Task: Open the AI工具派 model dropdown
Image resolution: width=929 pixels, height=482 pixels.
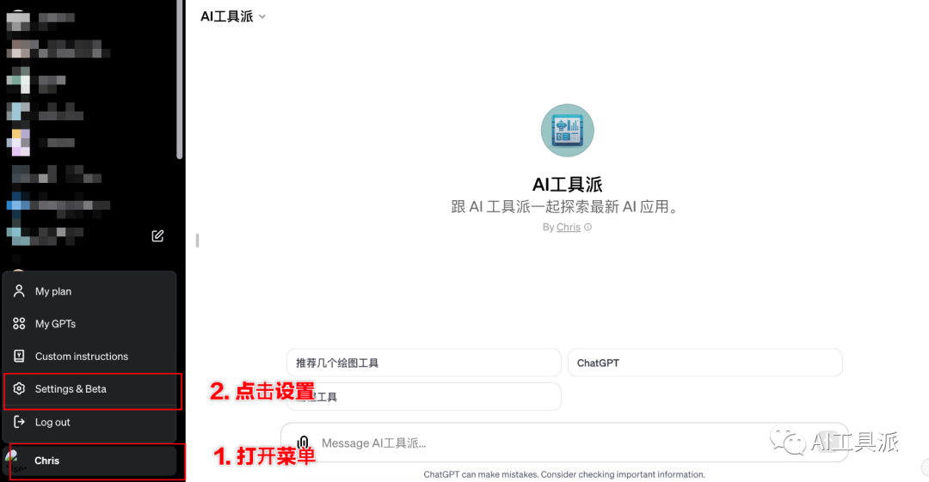Action: pos(233,16)
